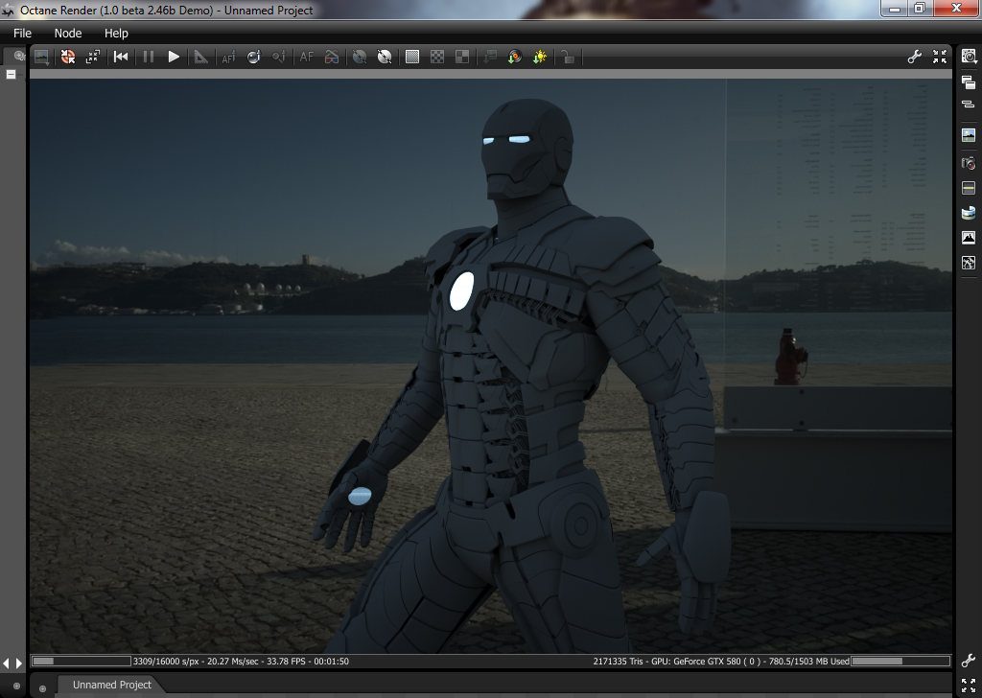This screenshot has width=982, height=698.
Task: Open the save image dropdown in toolbar
Action: tap(42, 58)
